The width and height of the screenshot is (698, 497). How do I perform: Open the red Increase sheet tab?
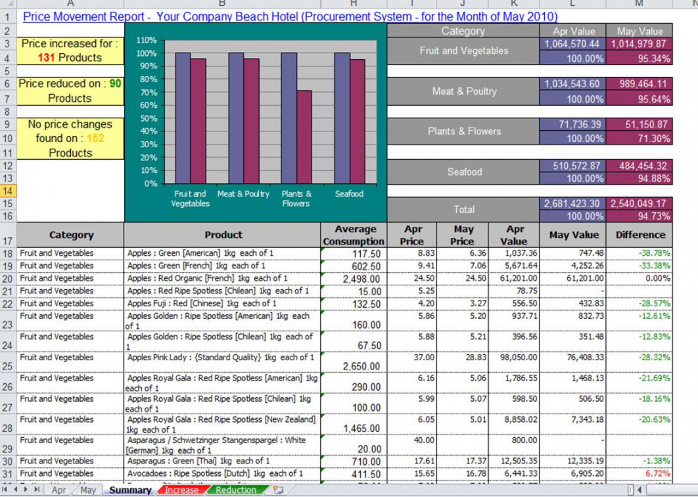(181, 490)
